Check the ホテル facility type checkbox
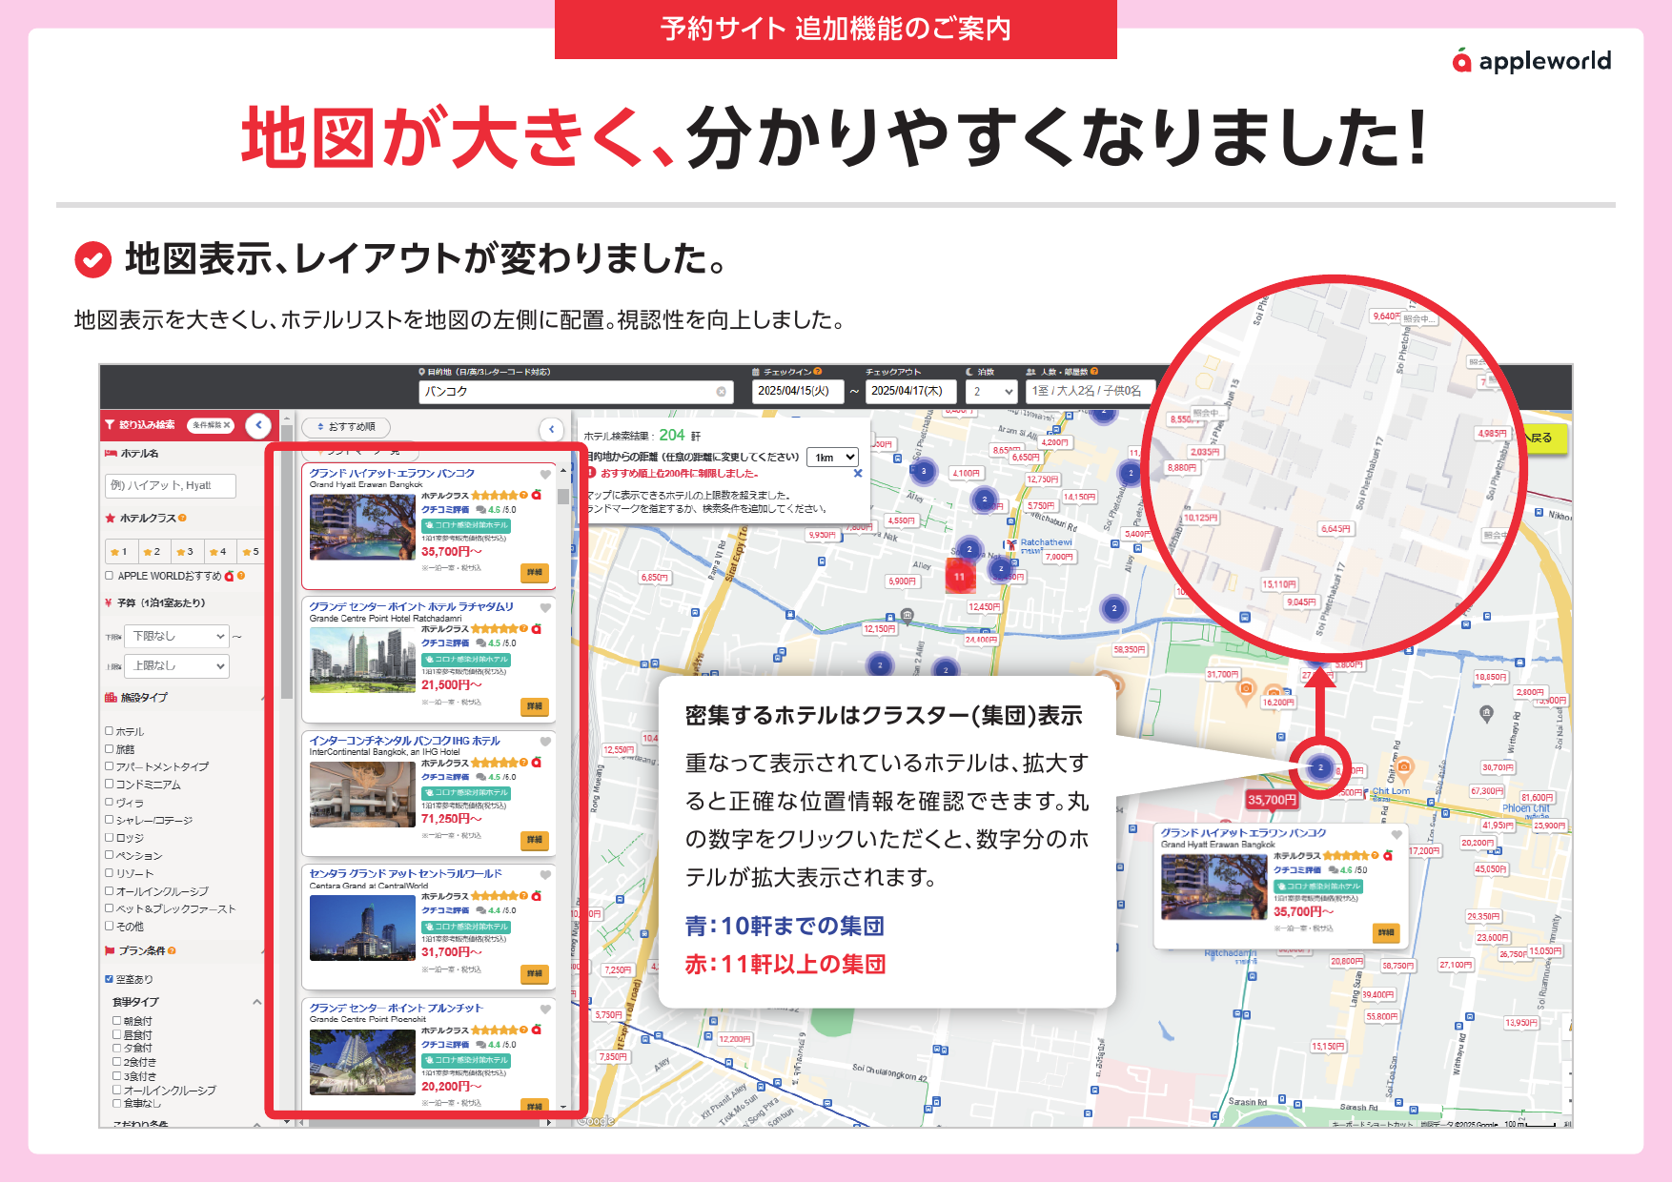Image resolution: width=1672 pixels, height=1183 pixels. [110, 731]
